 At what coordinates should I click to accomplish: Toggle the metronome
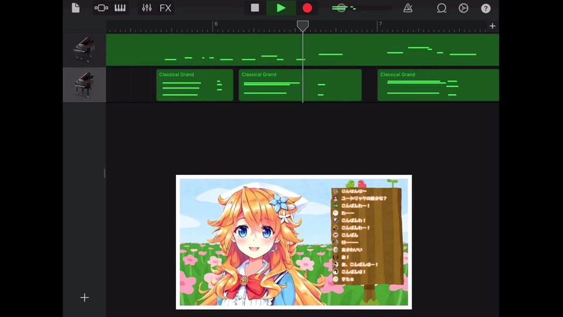point(408,8)
